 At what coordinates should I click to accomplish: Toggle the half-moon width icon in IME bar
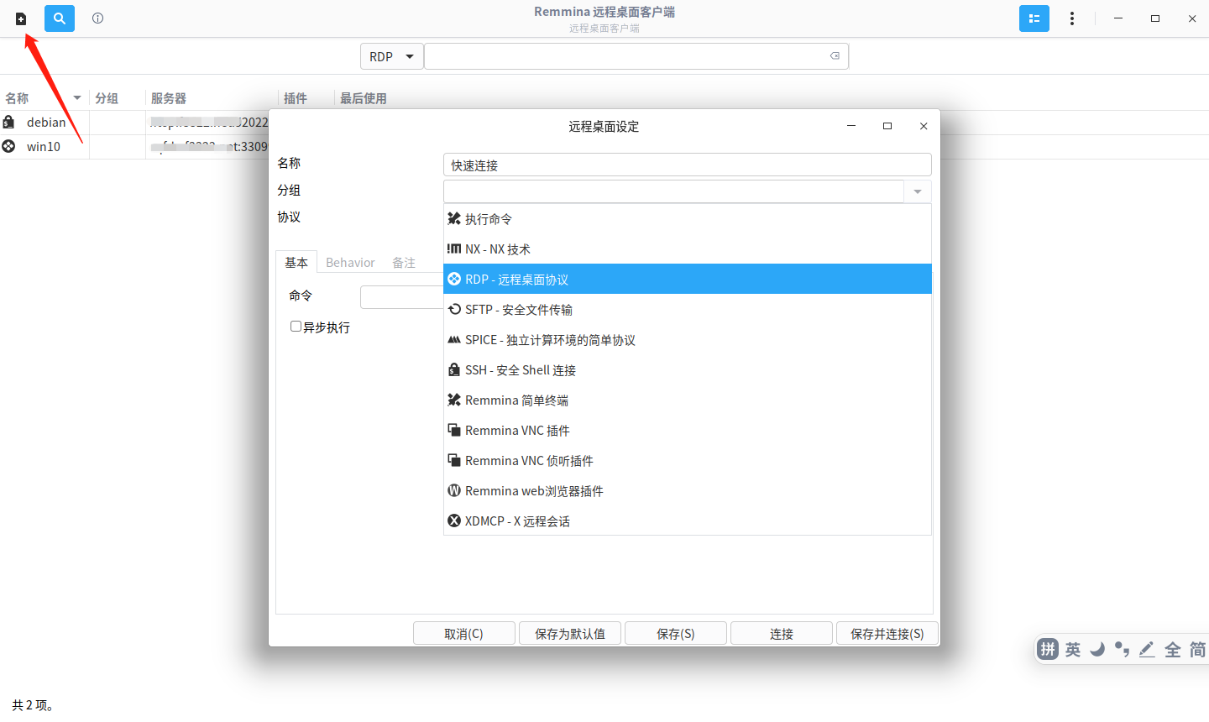pos(1097,649)
